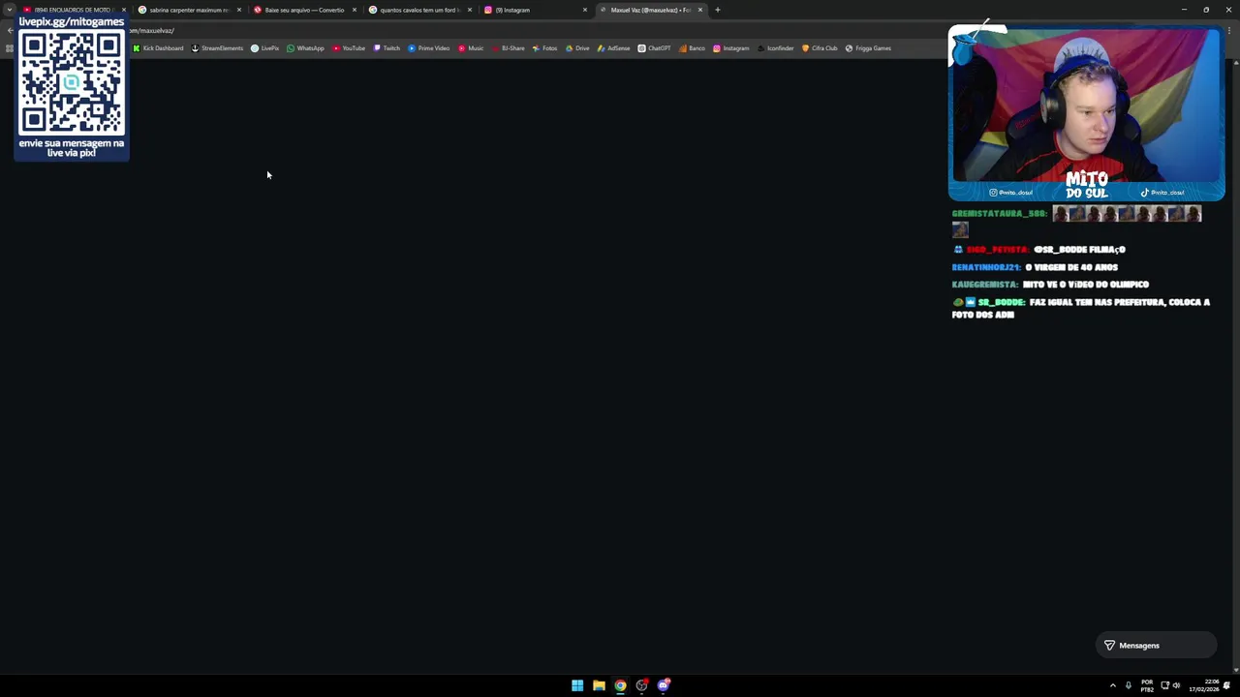The height and width of the screenshot is (697, 1240).
Task: Click the page's vertical scrollbar
Action: tap(1235, 366)
